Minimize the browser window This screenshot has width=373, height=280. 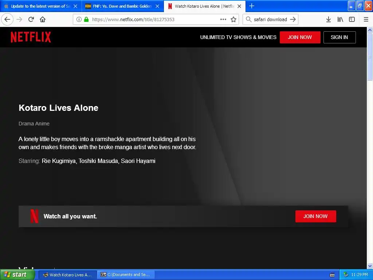coord(352,6)
